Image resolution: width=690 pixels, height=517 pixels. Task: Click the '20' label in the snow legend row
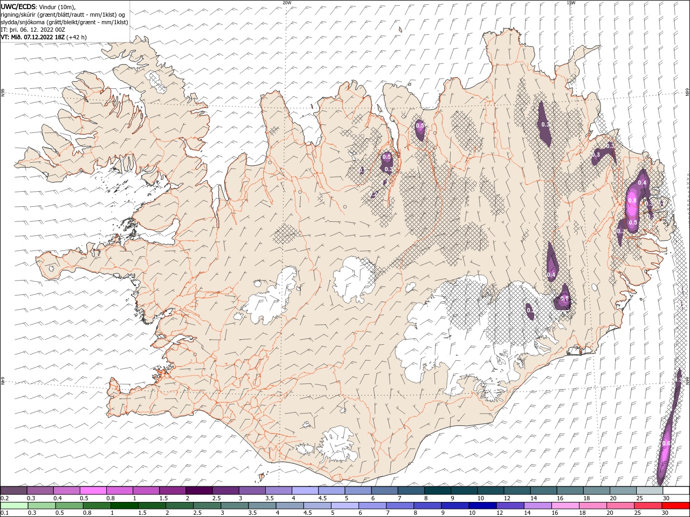(x=613, y=498)
